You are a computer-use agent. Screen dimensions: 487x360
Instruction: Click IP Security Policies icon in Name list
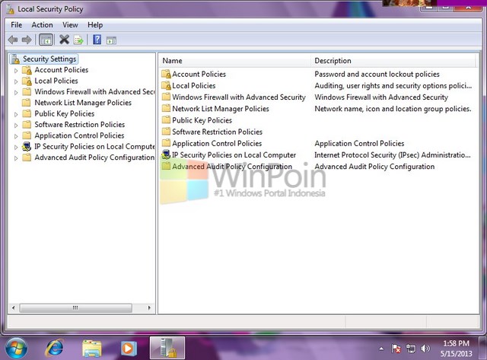[166, 155]
